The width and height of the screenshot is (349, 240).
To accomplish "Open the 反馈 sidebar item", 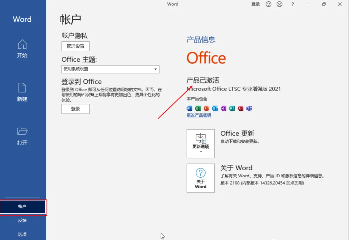I will (22, 220).
